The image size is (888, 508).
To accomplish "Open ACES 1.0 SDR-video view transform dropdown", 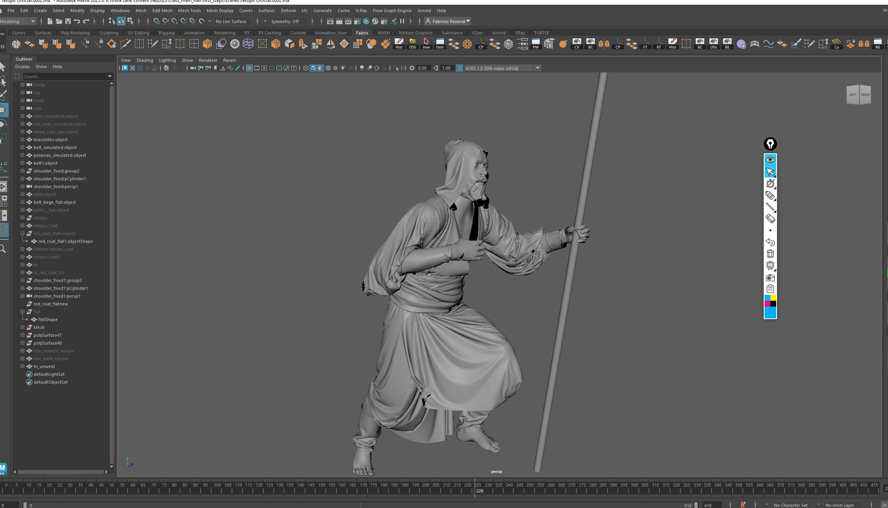I will [502, 68].
